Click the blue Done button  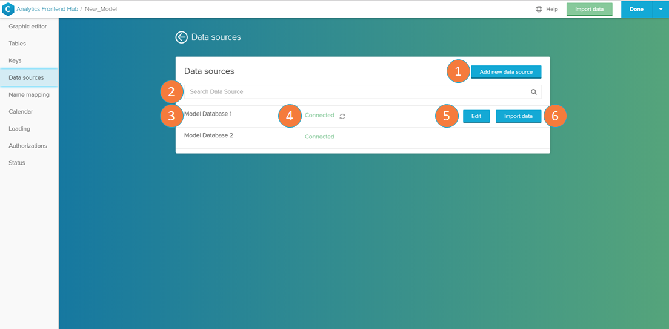[636, 9]
